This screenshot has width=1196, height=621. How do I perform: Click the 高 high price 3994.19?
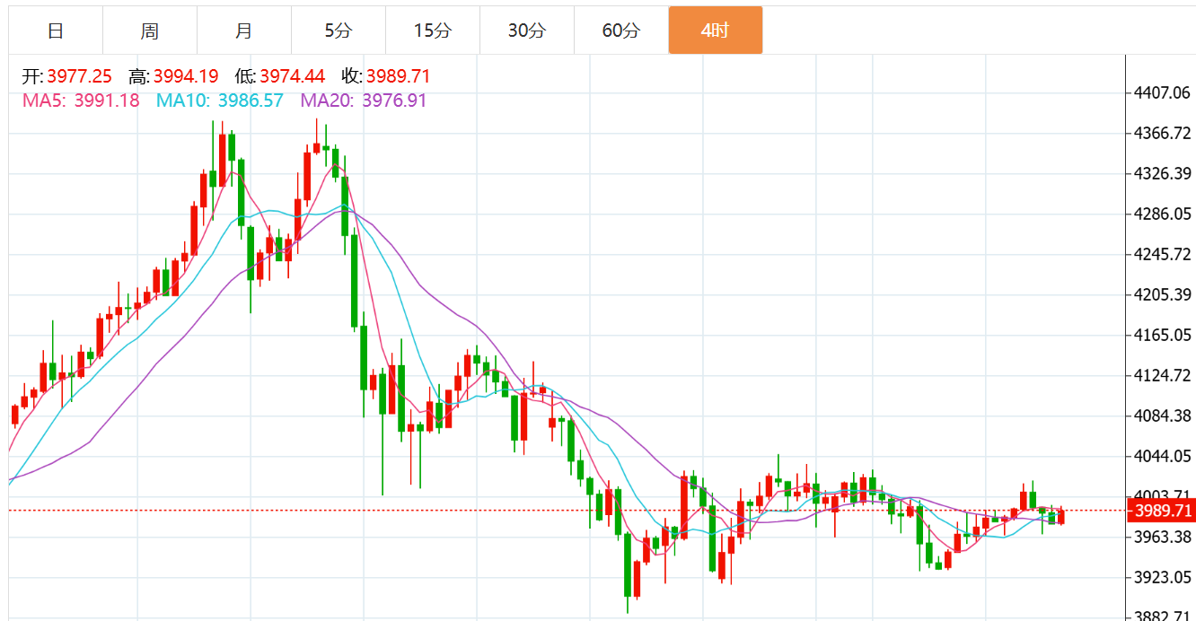pos(185,76)
